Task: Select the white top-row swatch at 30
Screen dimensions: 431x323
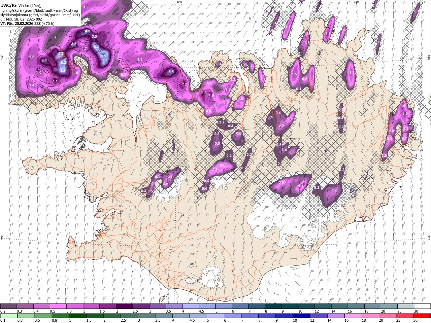Action: coord(422,306)
